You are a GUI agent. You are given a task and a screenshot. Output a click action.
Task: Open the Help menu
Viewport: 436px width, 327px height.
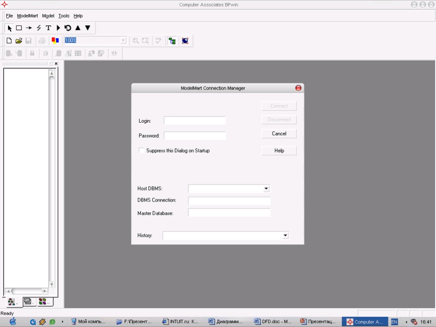pyautogui.click(x=78, y=16)
